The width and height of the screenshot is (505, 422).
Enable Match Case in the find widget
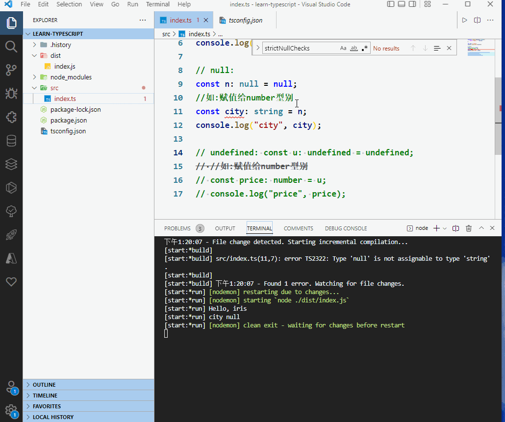pos(343,48)
